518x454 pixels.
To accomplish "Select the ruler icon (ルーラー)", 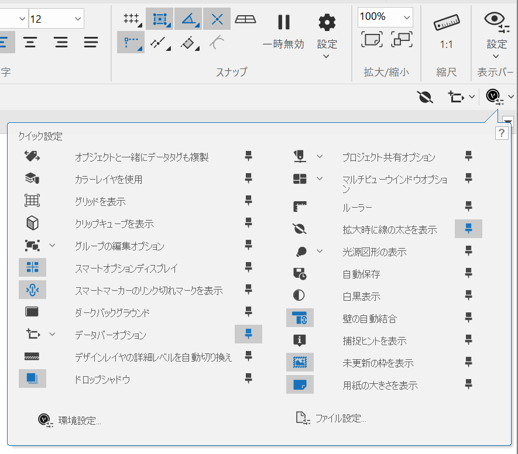I will point(300,207).
